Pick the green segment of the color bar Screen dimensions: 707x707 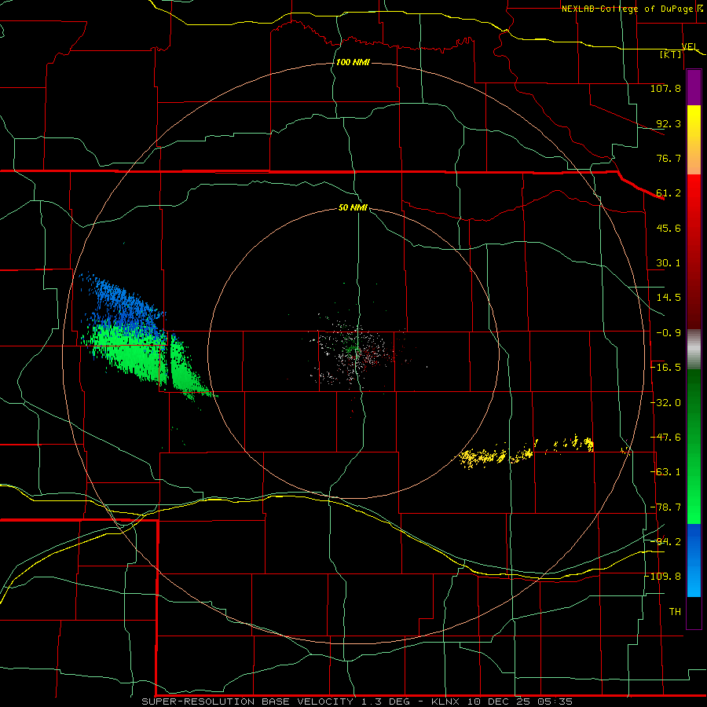click(x=694, y=446)
